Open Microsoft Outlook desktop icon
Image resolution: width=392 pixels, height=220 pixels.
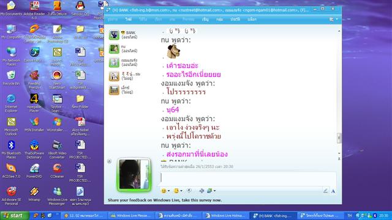[x=11, y=127]
